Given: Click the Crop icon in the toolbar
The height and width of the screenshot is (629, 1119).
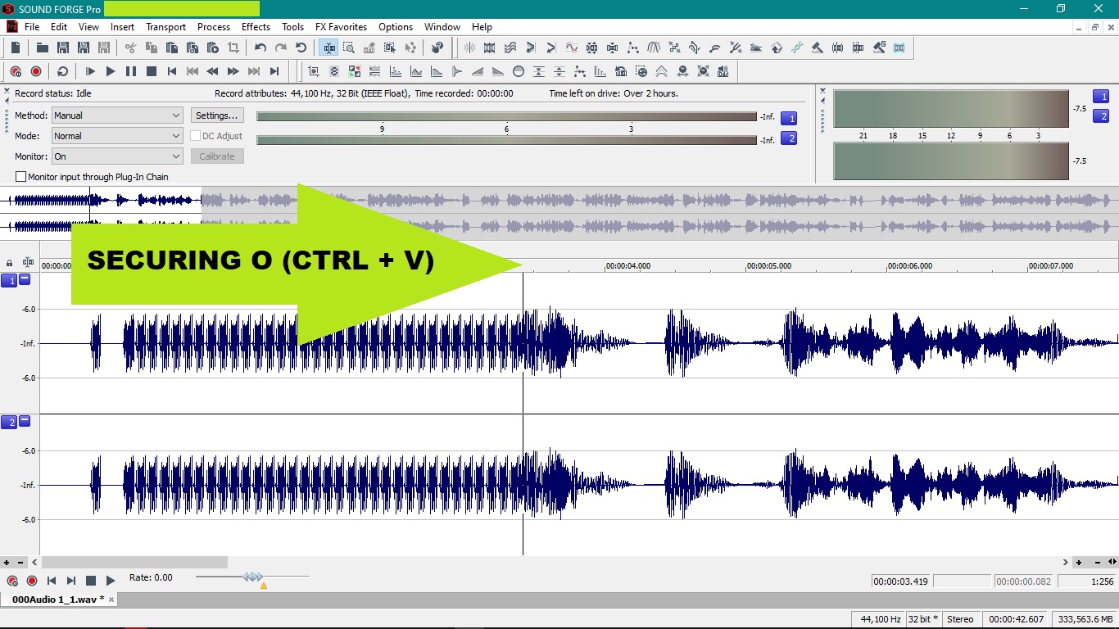Looking at the screenshot, I should [x=233, y=48].
